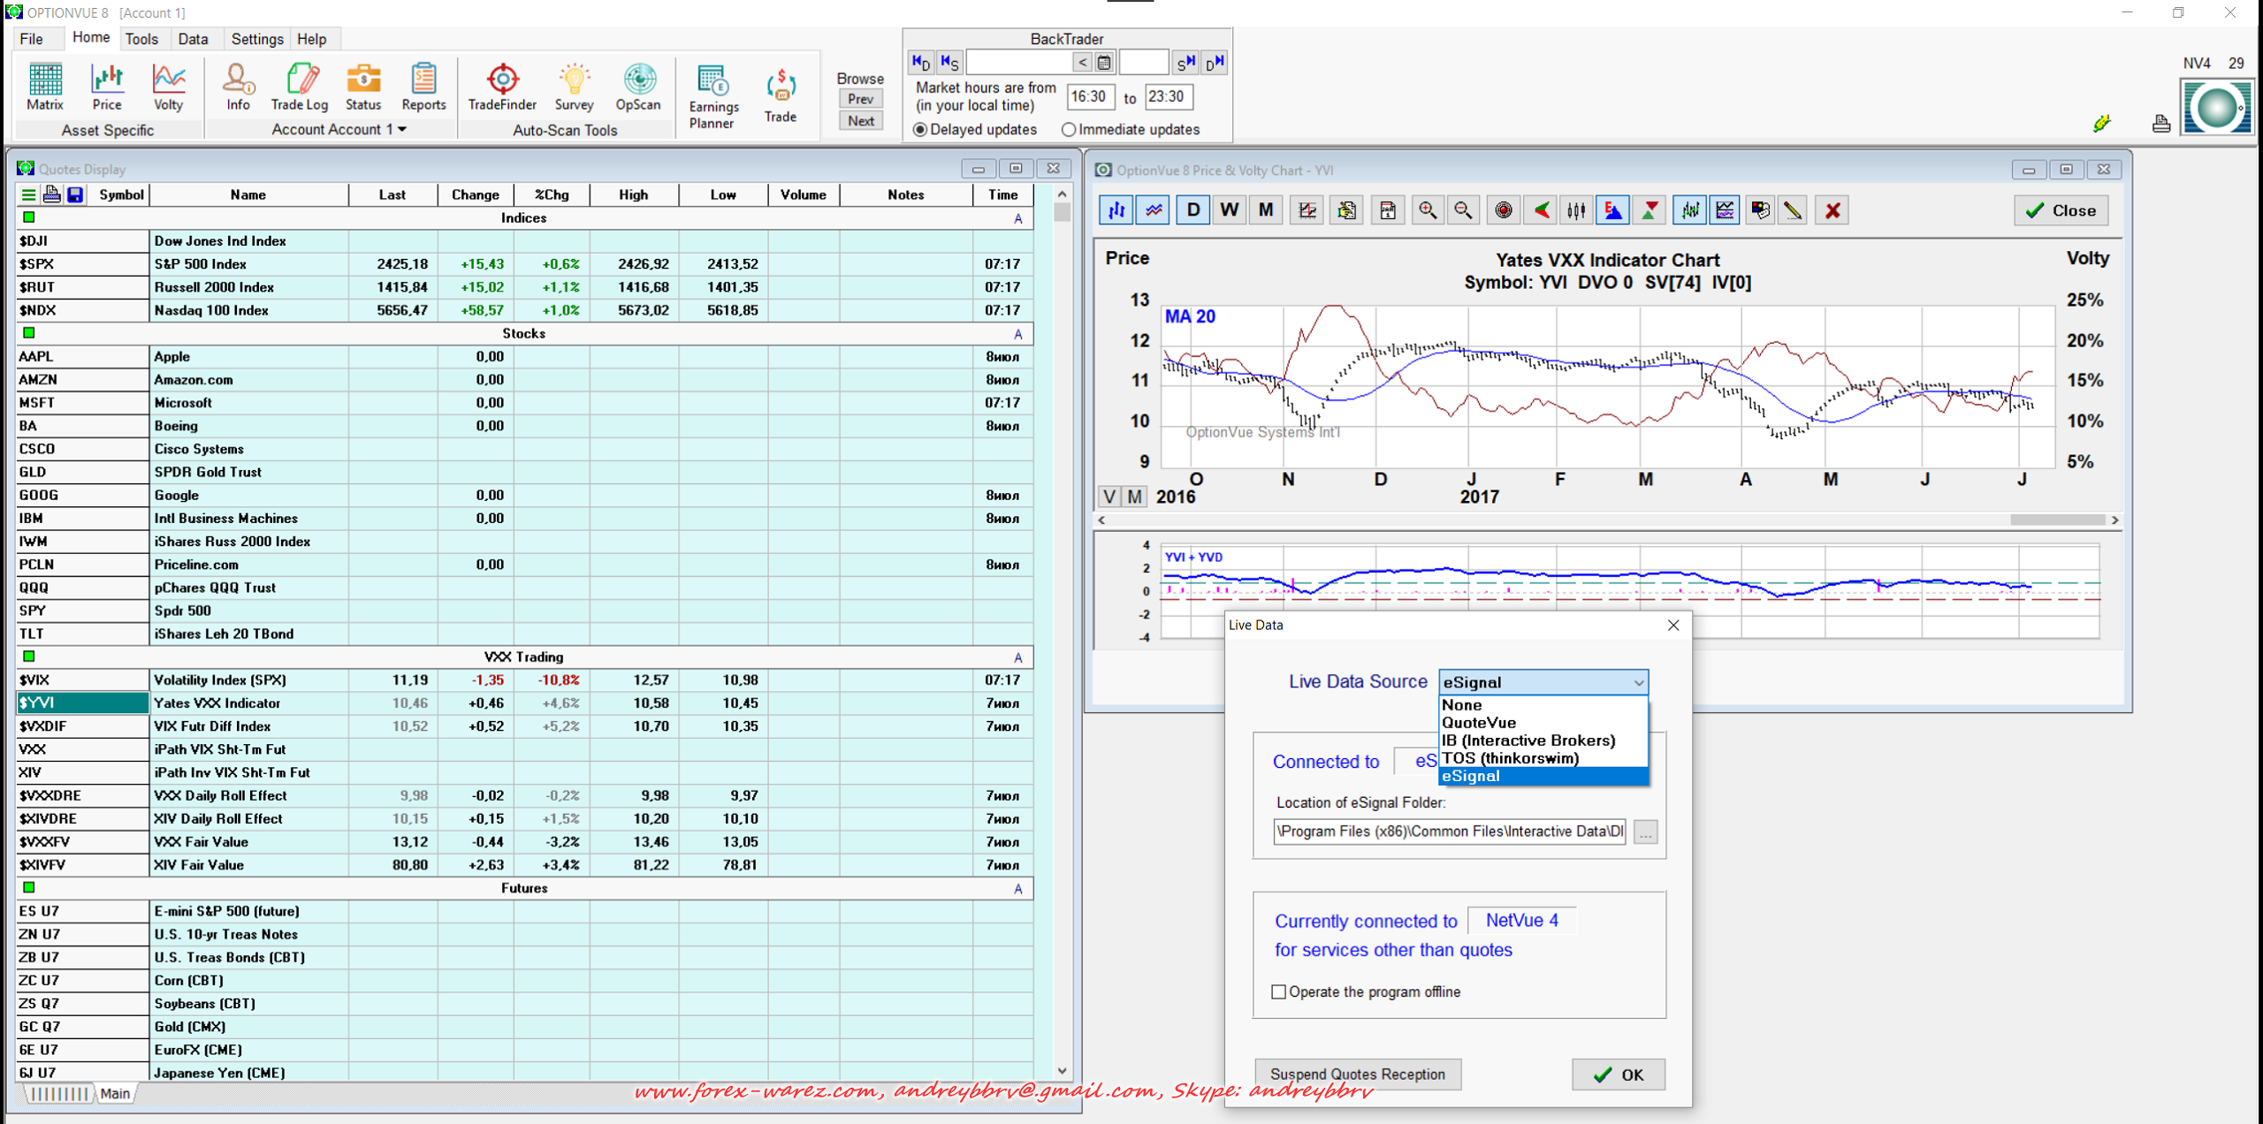Select Delayed updates radio button
The image size is (2263, 1124).
920,130
